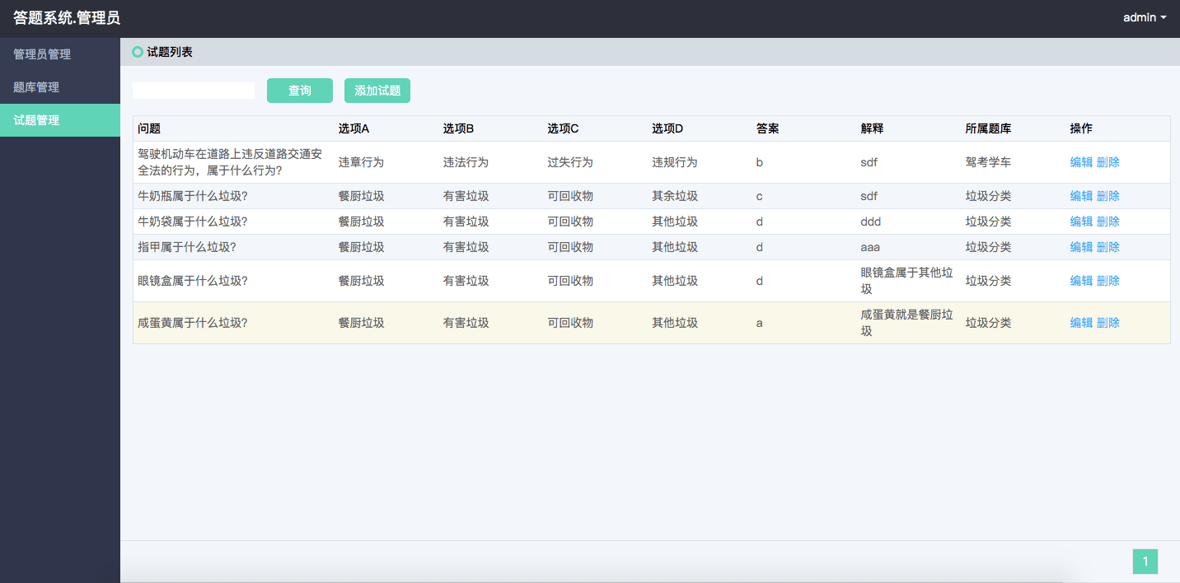Focus the question search input field

click(194, 91)
